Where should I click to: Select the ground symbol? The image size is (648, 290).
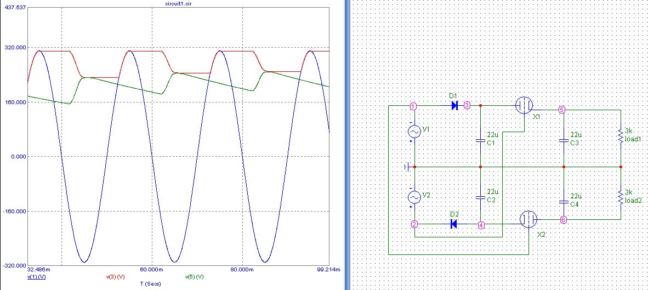(406, 167)
